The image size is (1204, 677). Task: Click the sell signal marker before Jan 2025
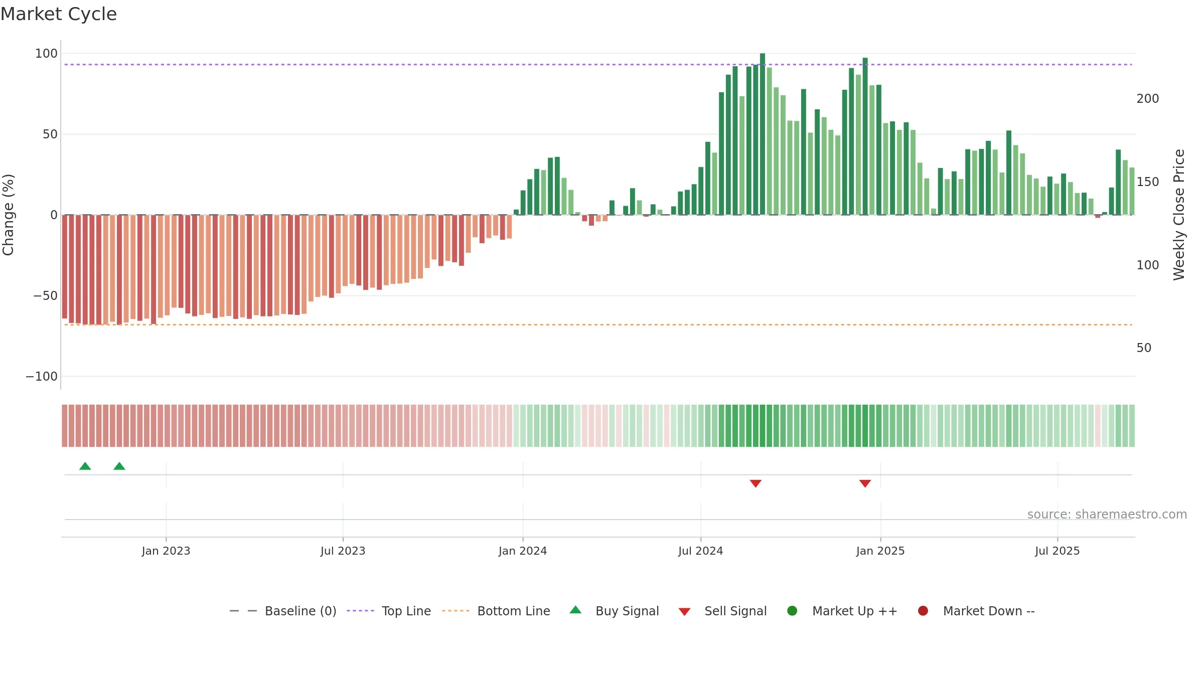pyautogui.click(x=865, y=483)
